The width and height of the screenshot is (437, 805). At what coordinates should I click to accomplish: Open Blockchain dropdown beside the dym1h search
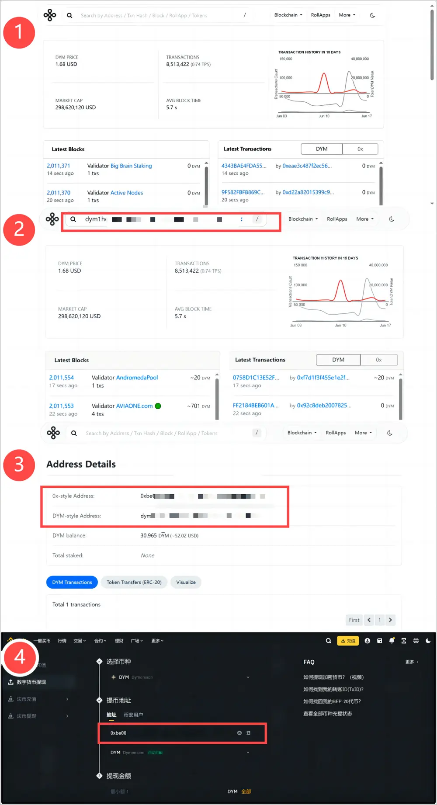tap(303, 219)
